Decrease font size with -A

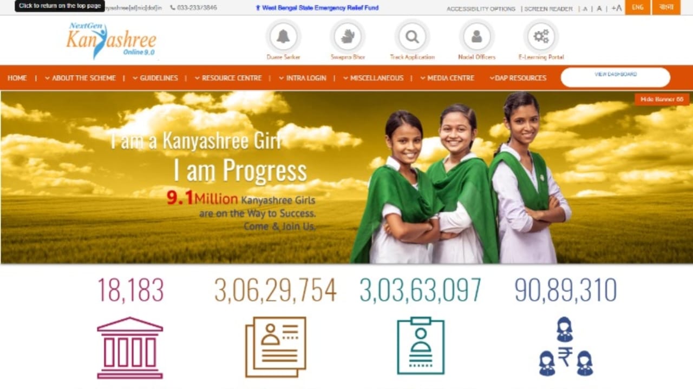click(x=584, y=9)
